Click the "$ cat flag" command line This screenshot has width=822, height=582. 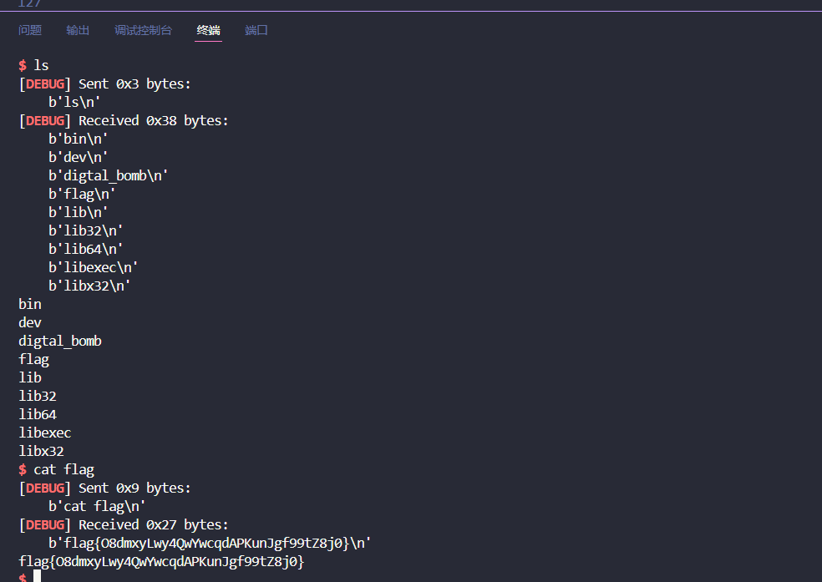(x=57, y=469)
